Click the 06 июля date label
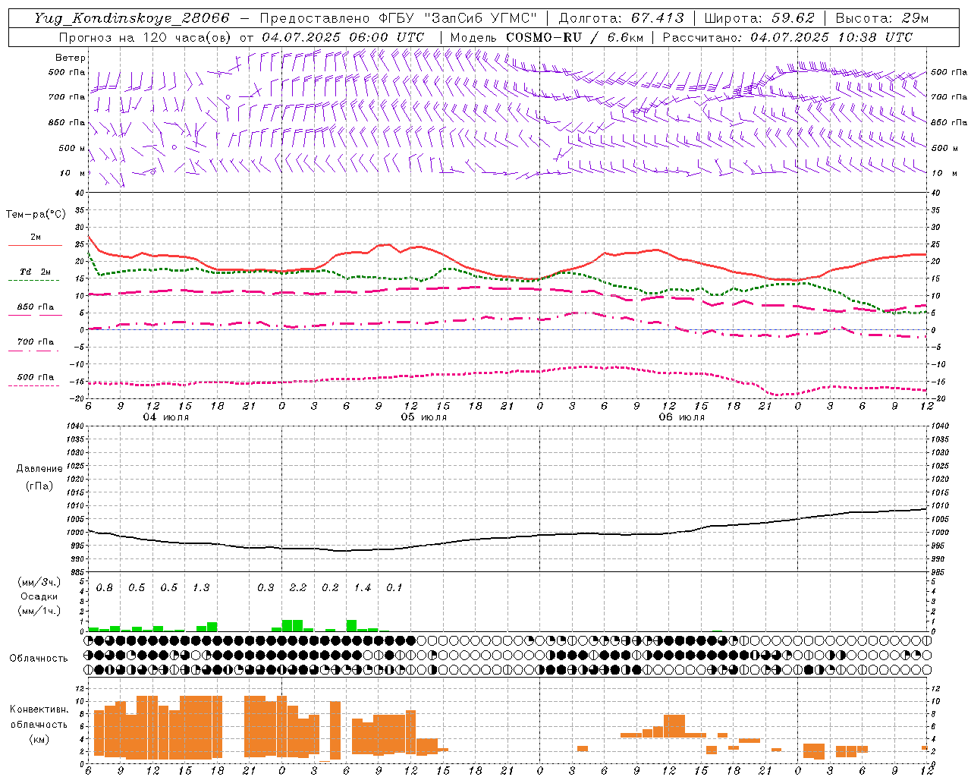The width and height of the screenshot is (971, 777). (x=681, y=417)
